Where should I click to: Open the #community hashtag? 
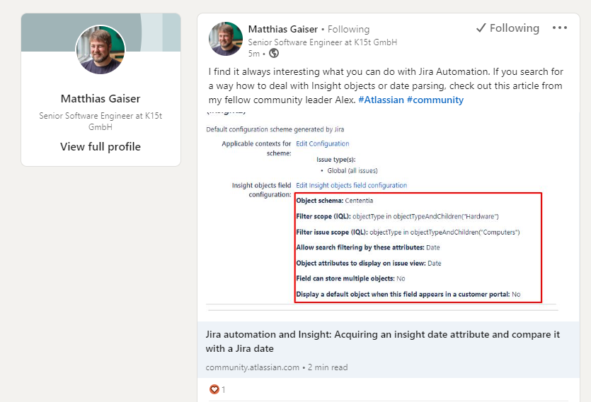pyautogui.click(x=435, y=100)
